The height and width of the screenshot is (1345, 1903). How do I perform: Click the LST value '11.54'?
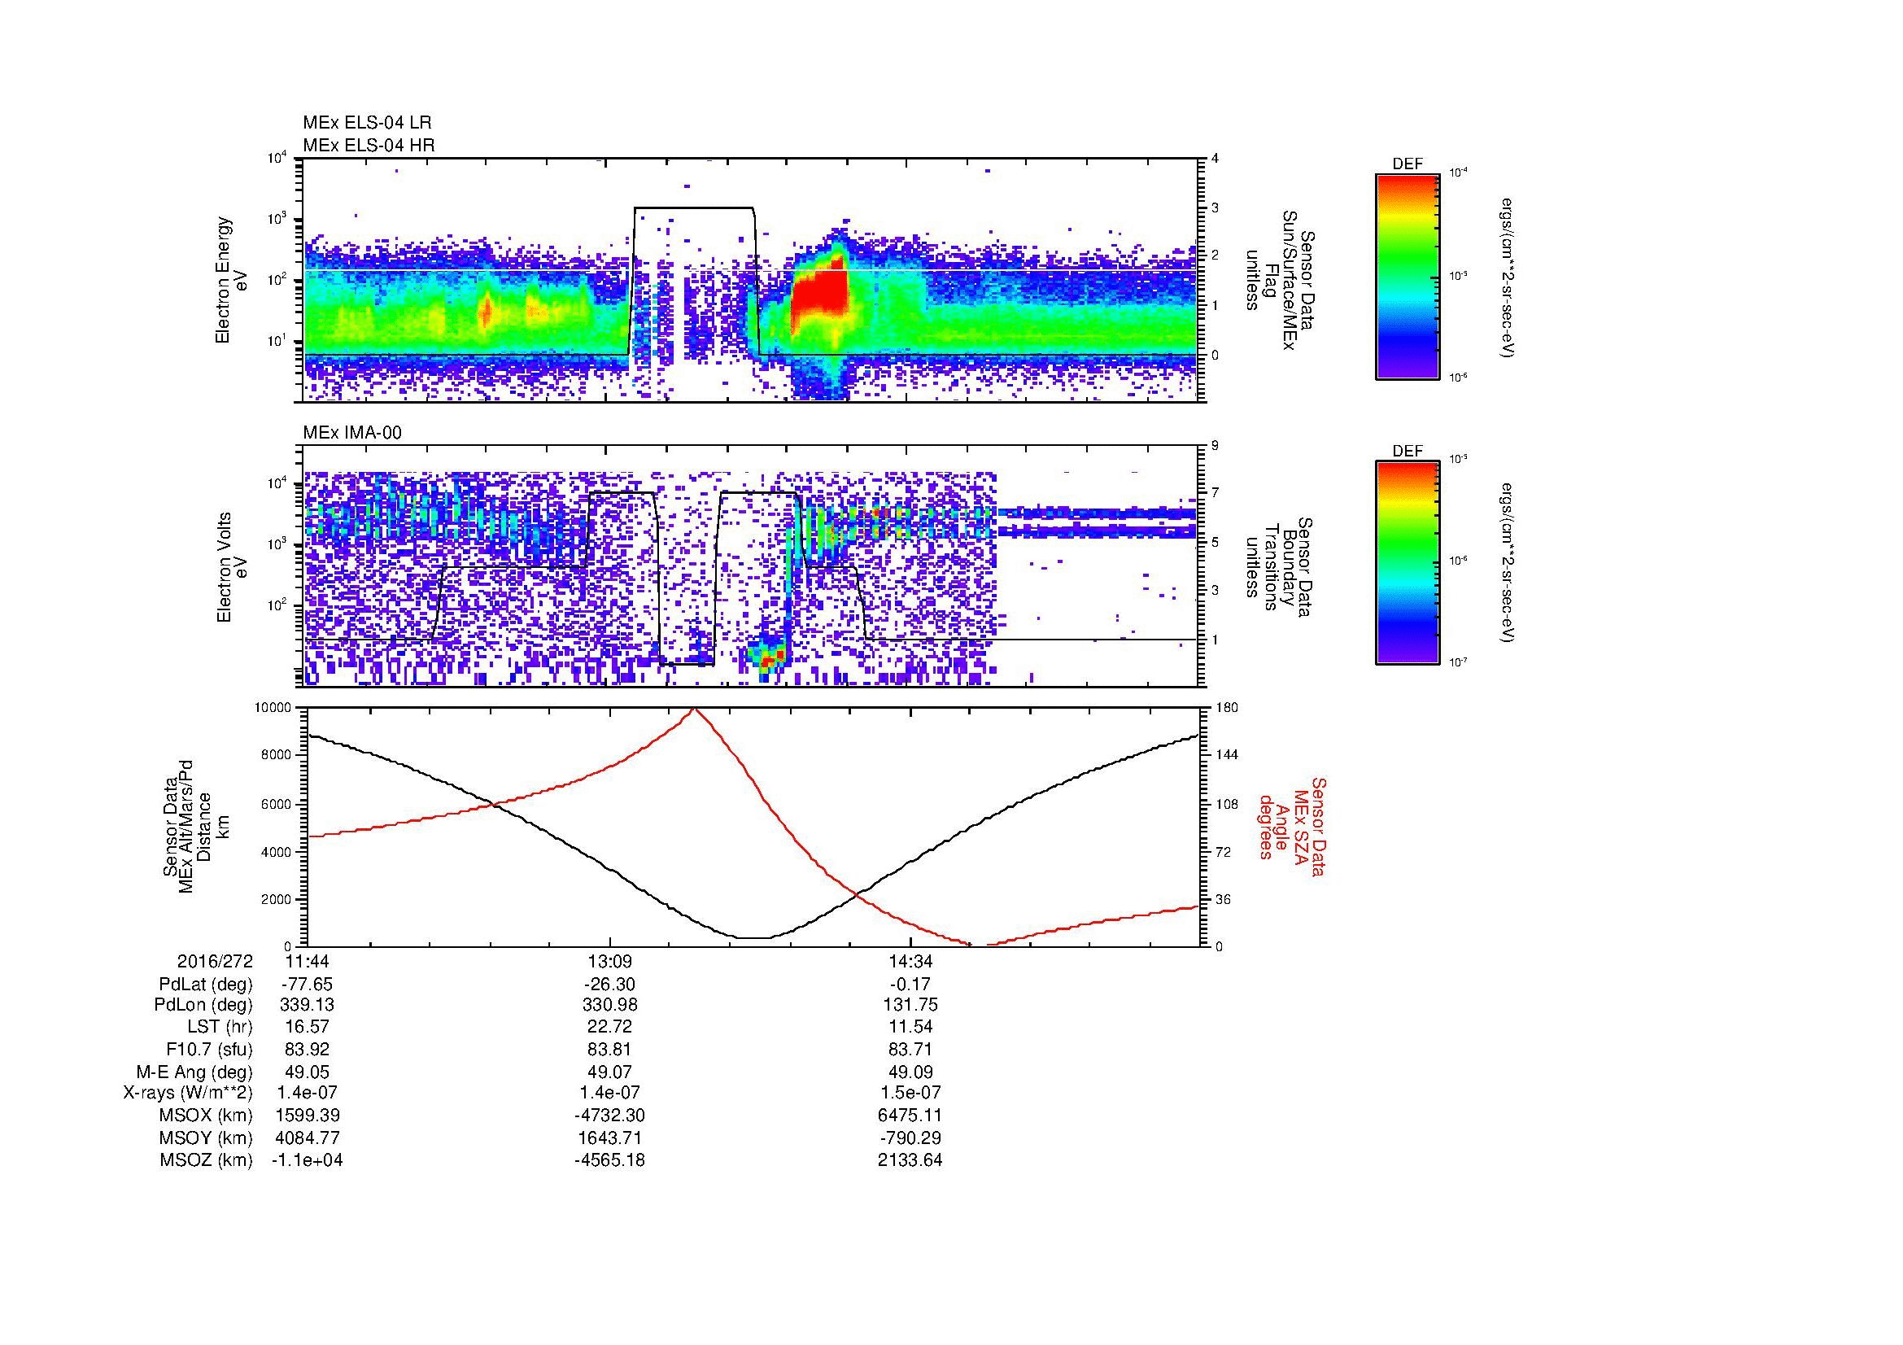point(910,1027)
